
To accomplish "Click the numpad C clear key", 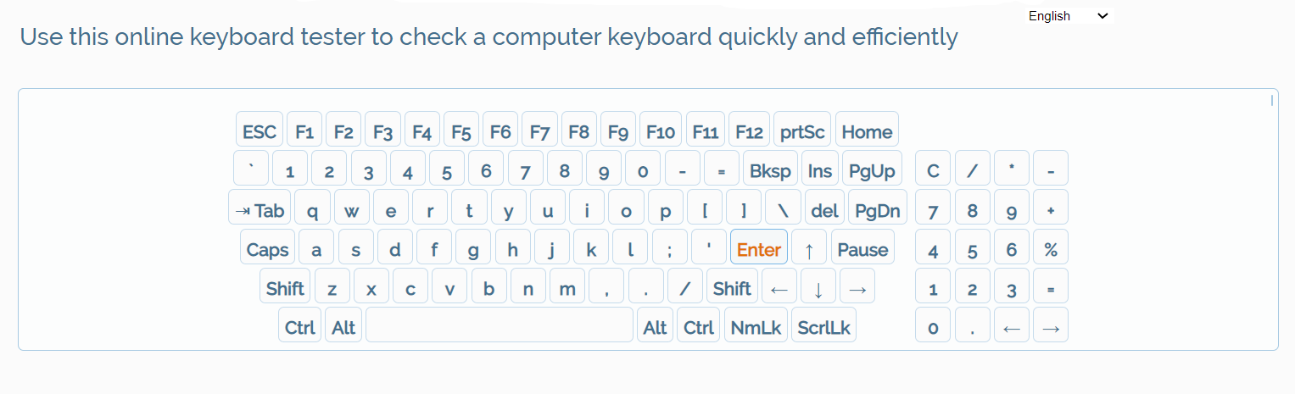I will point(933,170).
